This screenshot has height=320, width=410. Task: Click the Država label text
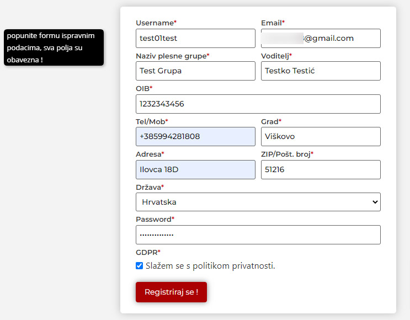pyautogui.click(x=148, y=187)
